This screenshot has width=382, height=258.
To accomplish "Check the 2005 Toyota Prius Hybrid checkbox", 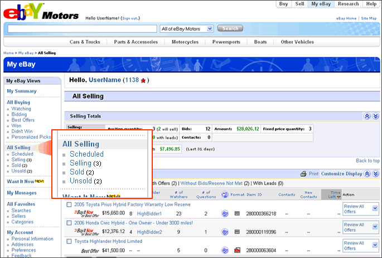I will pos(69,205).
